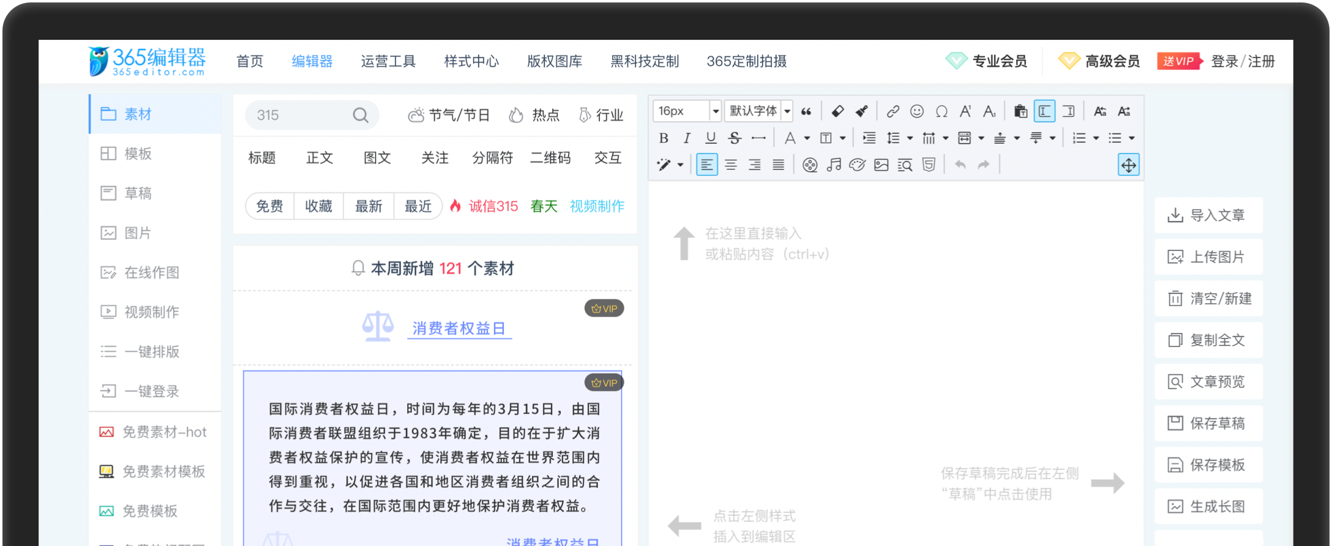The width and height of the screenshot is (1332, 546).
Task: Insert music using the music note icon
Action: tap(834, 165)
